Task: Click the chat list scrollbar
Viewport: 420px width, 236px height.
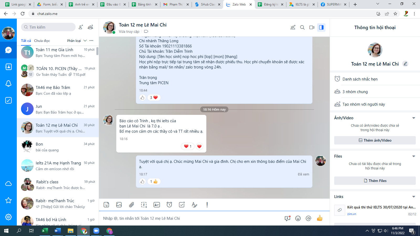Action: point(97,51)
